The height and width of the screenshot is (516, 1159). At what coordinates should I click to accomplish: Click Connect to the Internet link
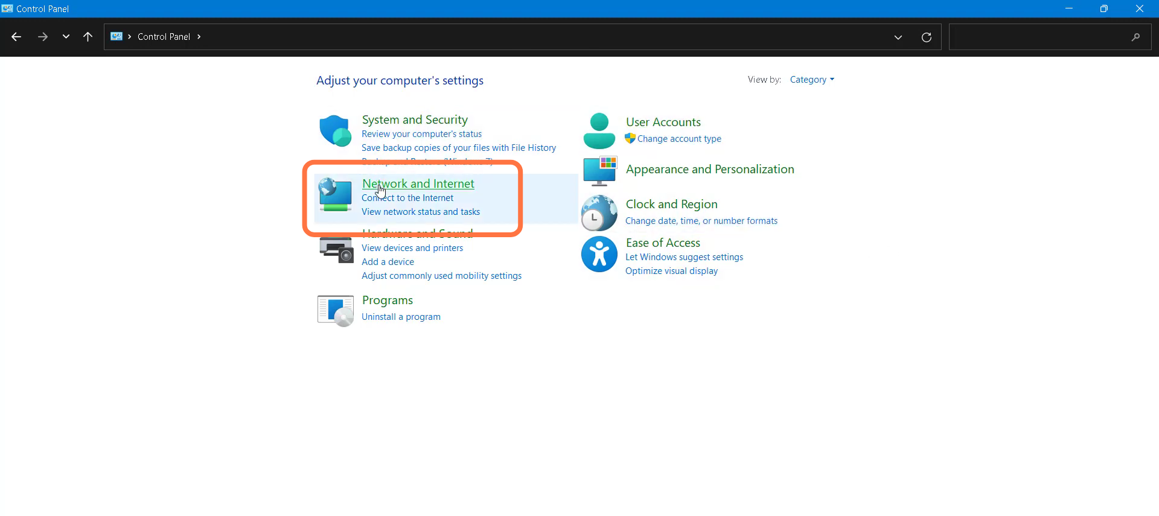click(407, 198)
